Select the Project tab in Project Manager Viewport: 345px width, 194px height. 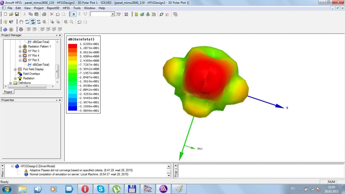point(8,92)
